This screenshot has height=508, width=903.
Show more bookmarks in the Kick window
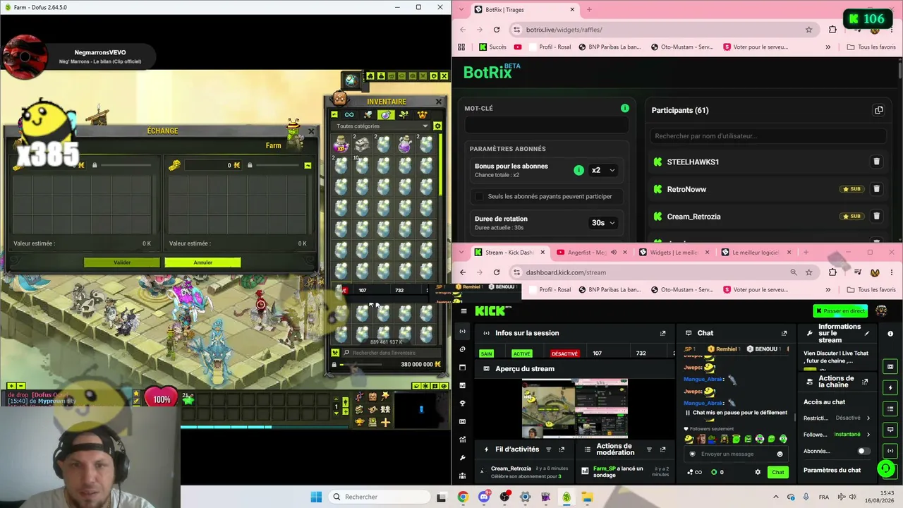[x=828, y=290]
